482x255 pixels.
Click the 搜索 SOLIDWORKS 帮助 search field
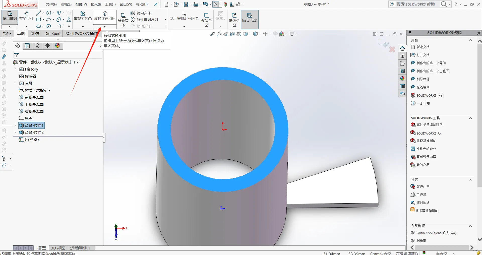coord(415,4)
